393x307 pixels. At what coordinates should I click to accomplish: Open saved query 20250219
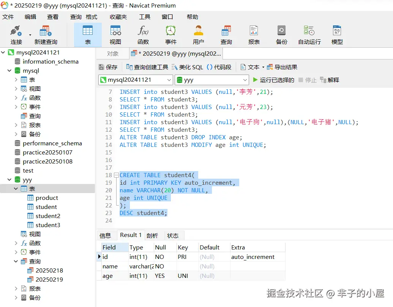click(x=49, y=279)
